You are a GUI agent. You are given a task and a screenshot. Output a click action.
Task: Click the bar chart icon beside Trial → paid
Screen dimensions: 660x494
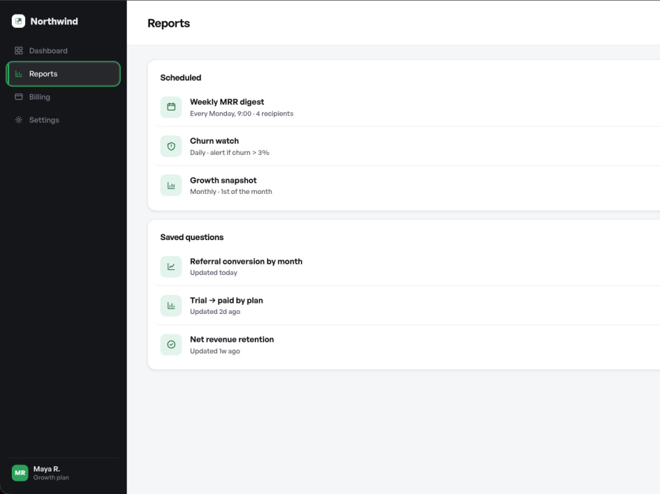(171, 305)
